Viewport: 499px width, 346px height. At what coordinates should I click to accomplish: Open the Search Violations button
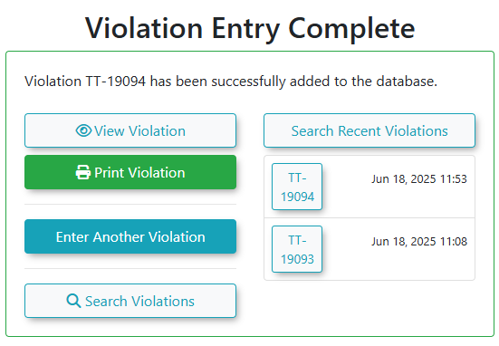click(x=130, y=301)
